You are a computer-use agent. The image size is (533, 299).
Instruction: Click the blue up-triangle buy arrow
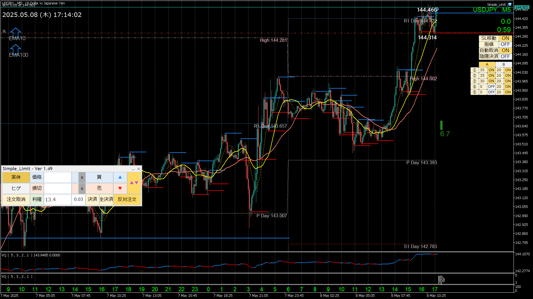pyautogui.click(x=120, y=177)
